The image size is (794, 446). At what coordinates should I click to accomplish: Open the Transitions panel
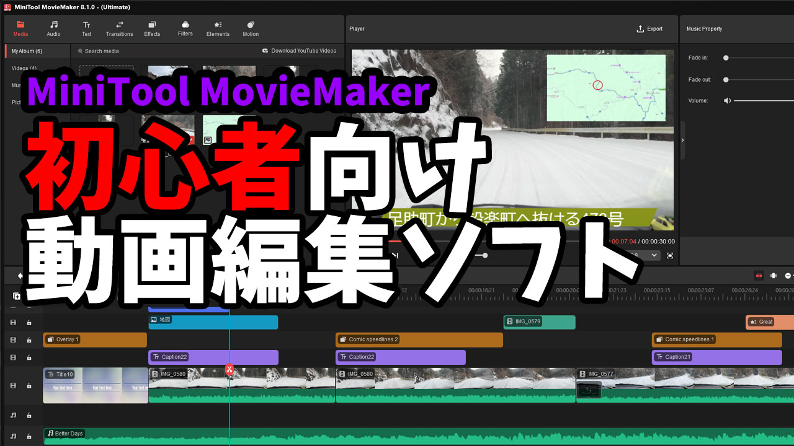(119, 28)
